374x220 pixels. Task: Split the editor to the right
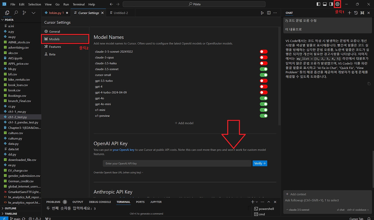[269, 13]
